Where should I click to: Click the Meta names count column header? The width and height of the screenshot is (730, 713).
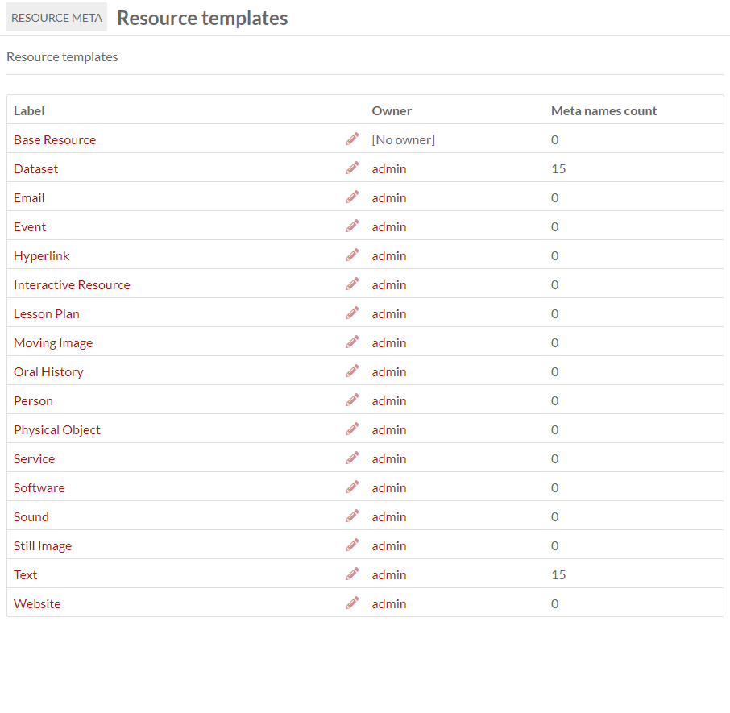[603, 110]
